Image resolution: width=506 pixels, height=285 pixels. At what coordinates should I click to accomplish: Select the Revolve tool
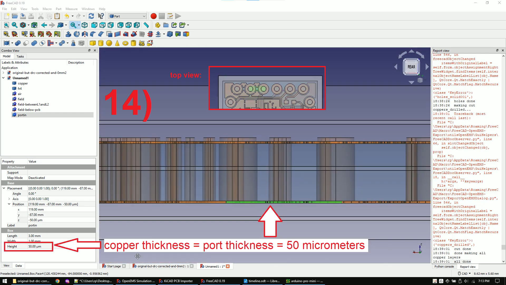click(76, 34)
